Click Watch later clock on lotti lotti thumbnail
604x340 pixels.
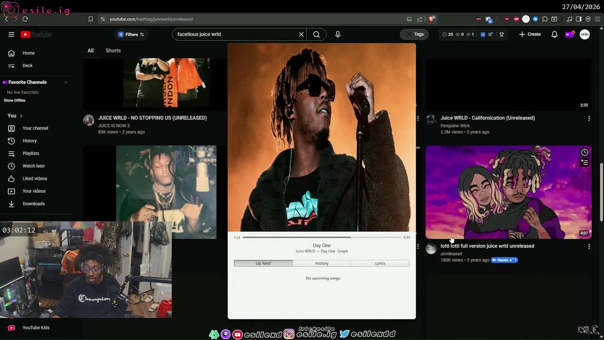click(585, 152)
